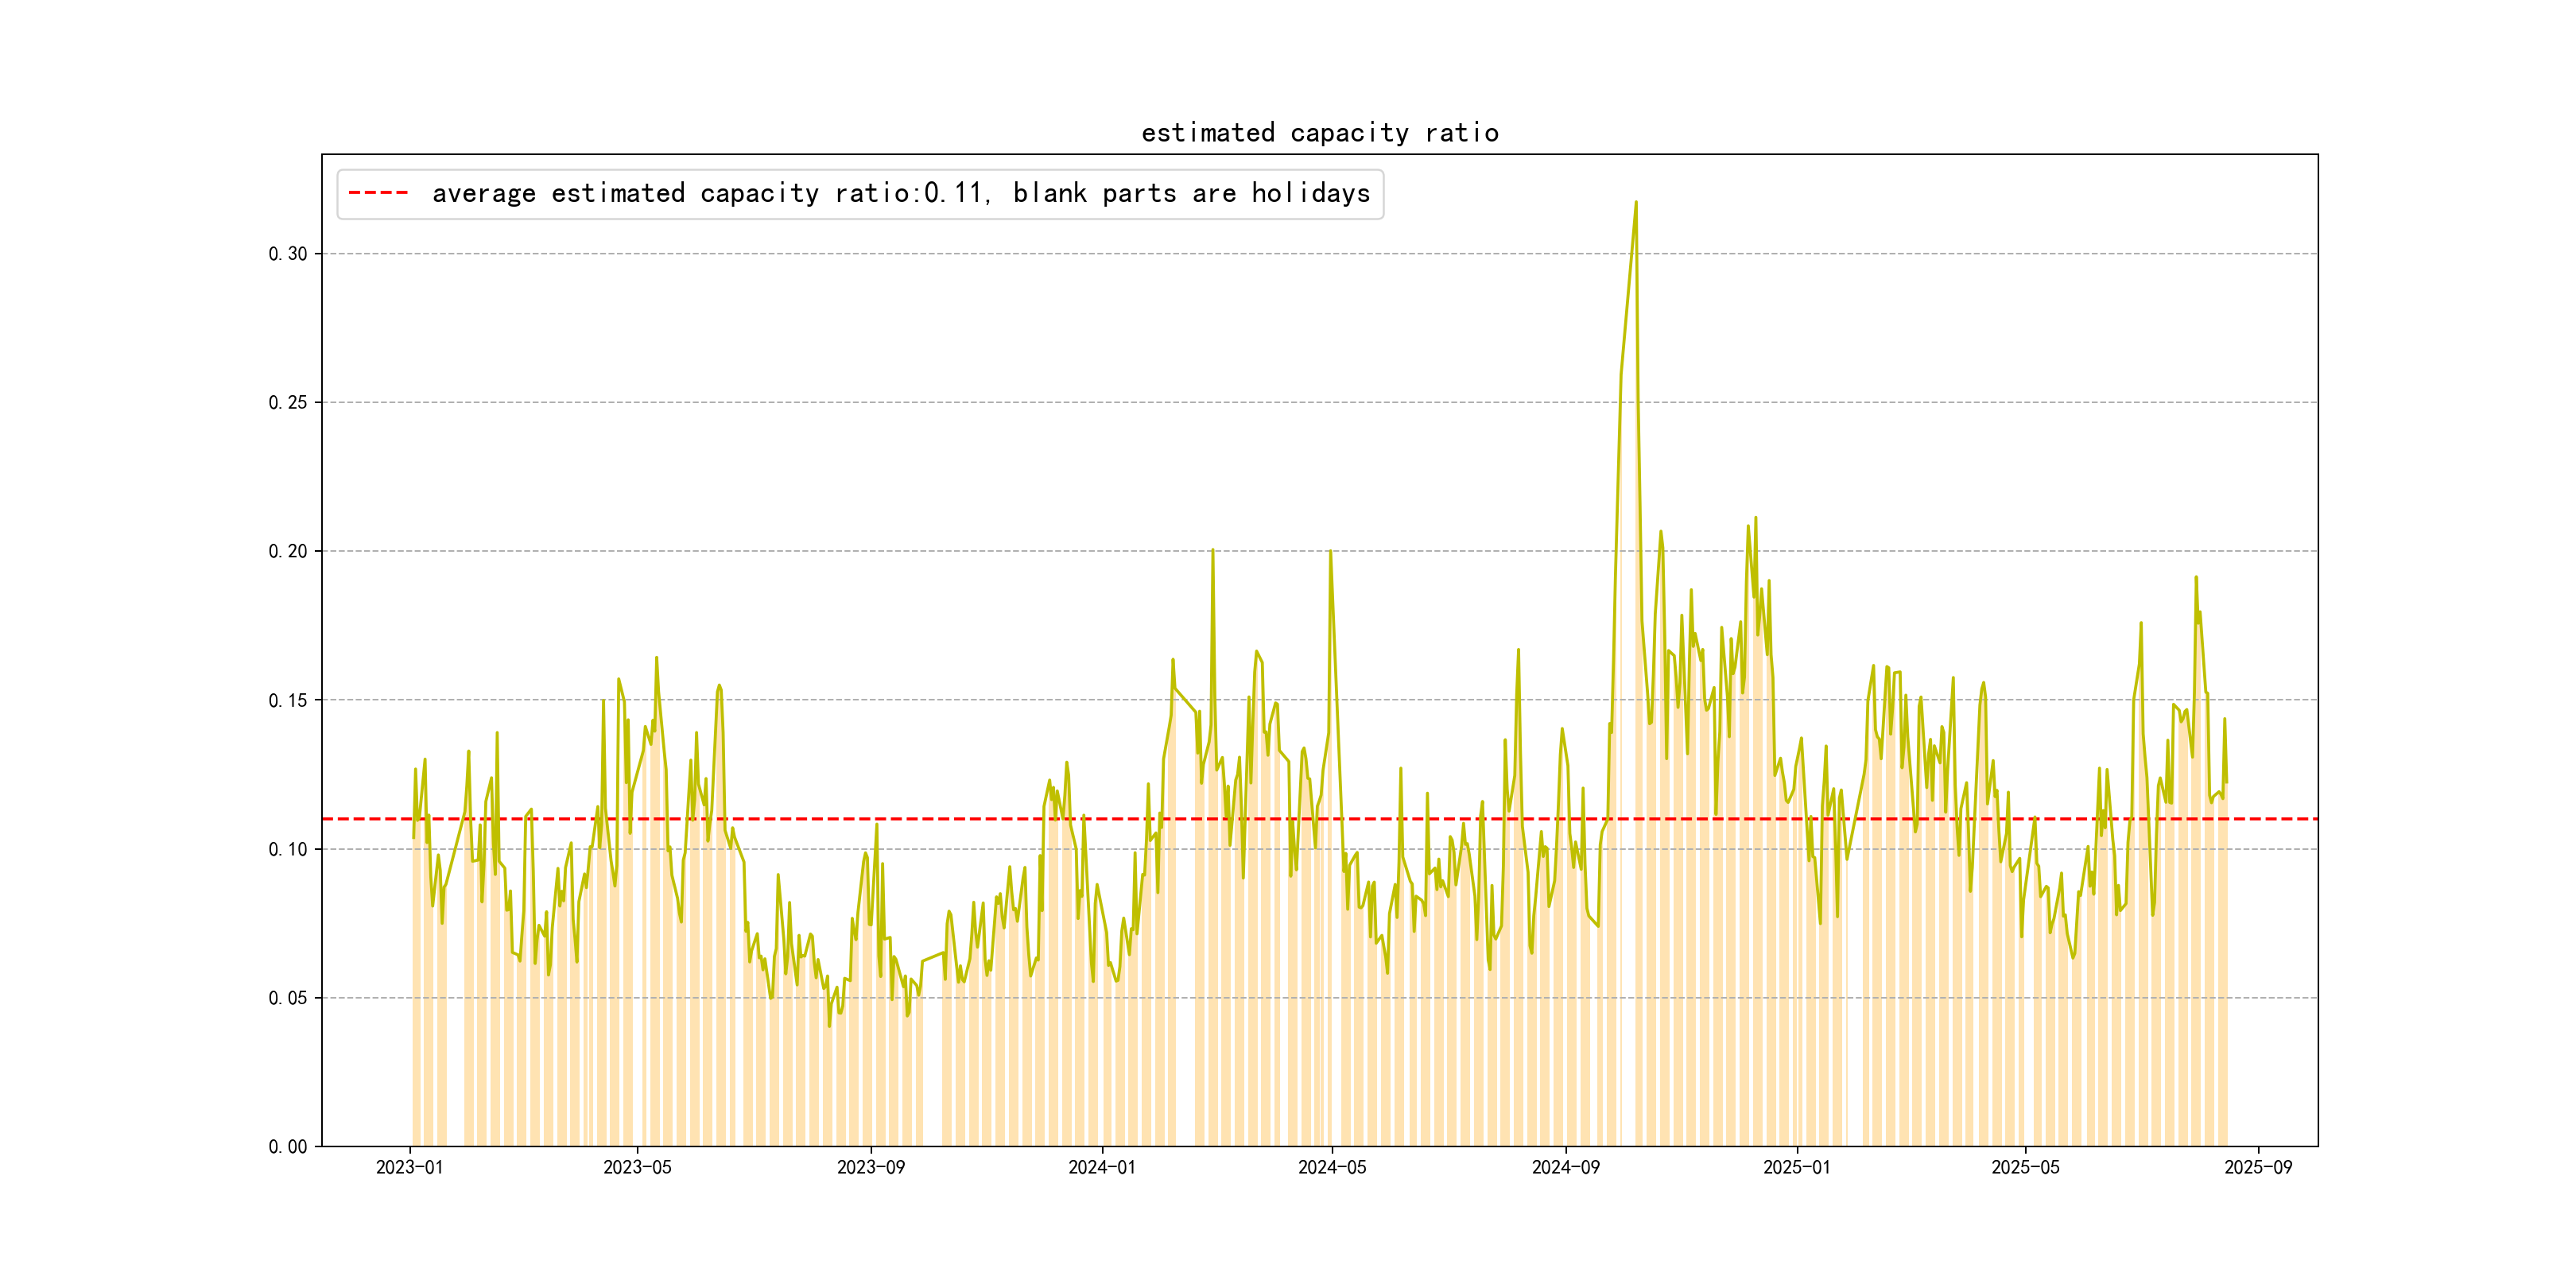This screenshot has width=2576, height=1288.
Task: Click the 0.30 y-axis tick label
Action: (x=287, y=254)
